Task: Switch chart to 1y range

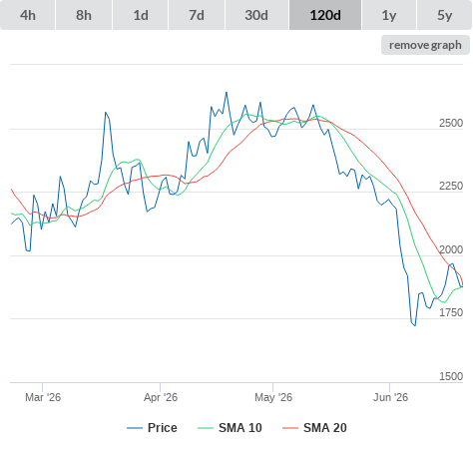Action: pos(389,15)
